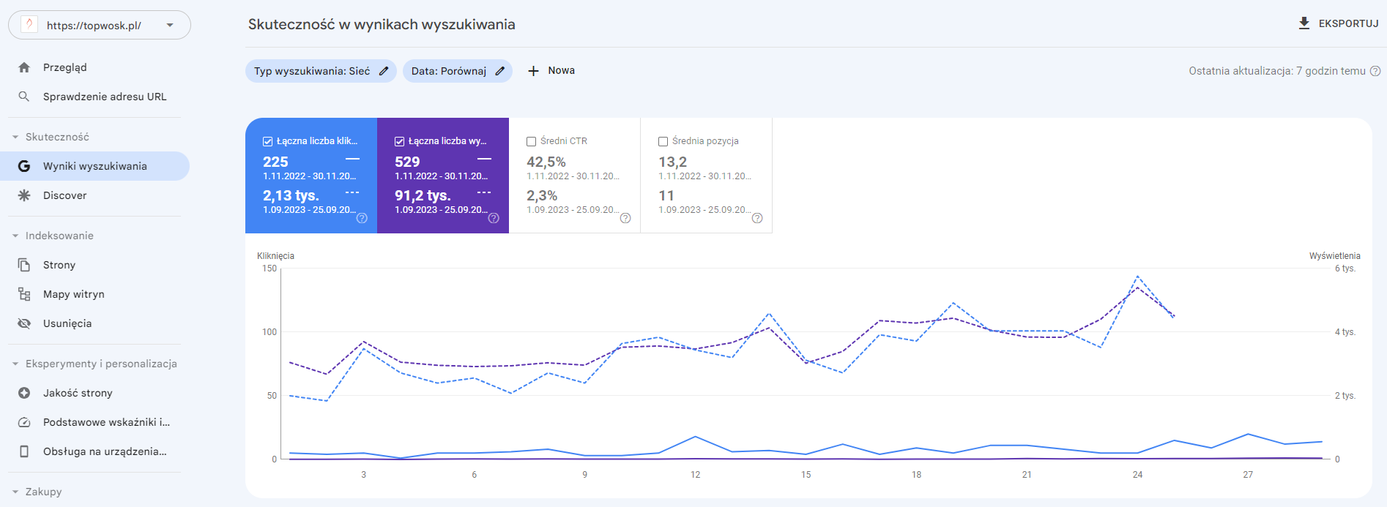
Task: Click the 91,2 tys. impressions value
Action: 423,195
